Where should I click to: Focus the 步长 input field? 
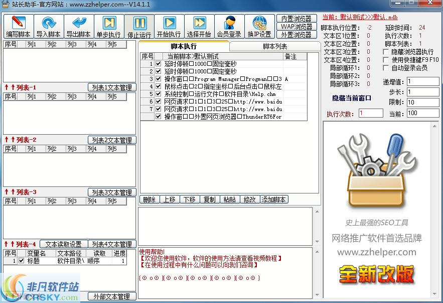coord(423,92)
